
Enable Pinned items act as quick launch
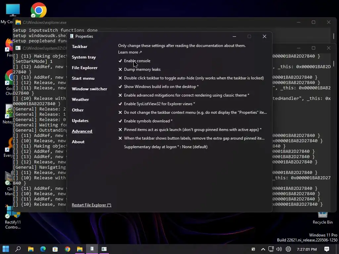pyautogui.click(x=190, y=130)
